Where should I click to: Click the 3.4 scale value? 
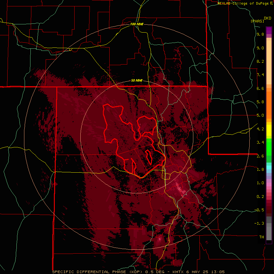click(260, 142)
